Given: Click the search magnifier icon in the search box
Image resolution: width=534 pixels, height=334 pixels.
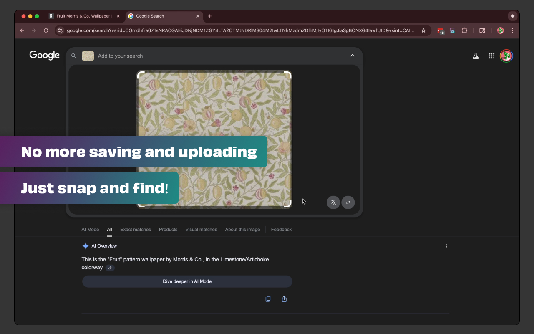Looking at the screenshot, I should click(74, 56).
